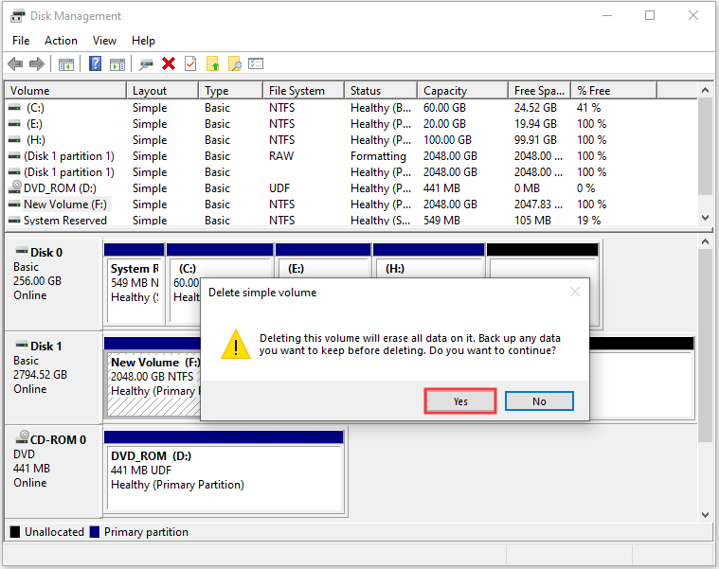Sort by the Free Space column header

540,91
